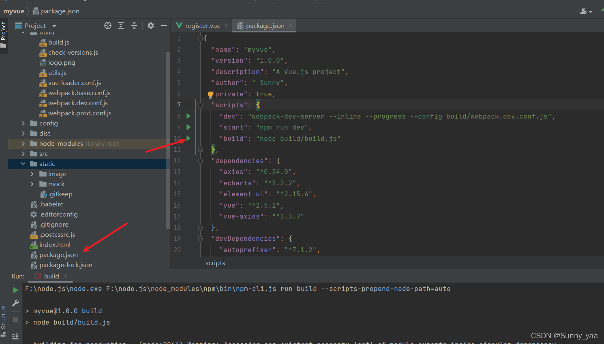Viewport: 604px width, 344px height.
Task: Select the package.json editor tab
Action: tap(264, 25)
